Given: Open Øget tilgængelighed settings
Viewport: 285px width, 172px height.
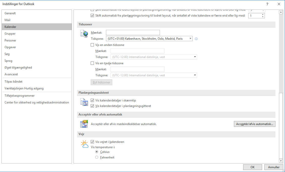Looking at the screenshot, I should [37, 68].
